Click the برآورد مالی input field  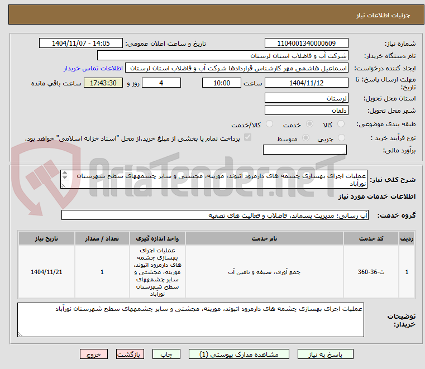coord(305,150)
